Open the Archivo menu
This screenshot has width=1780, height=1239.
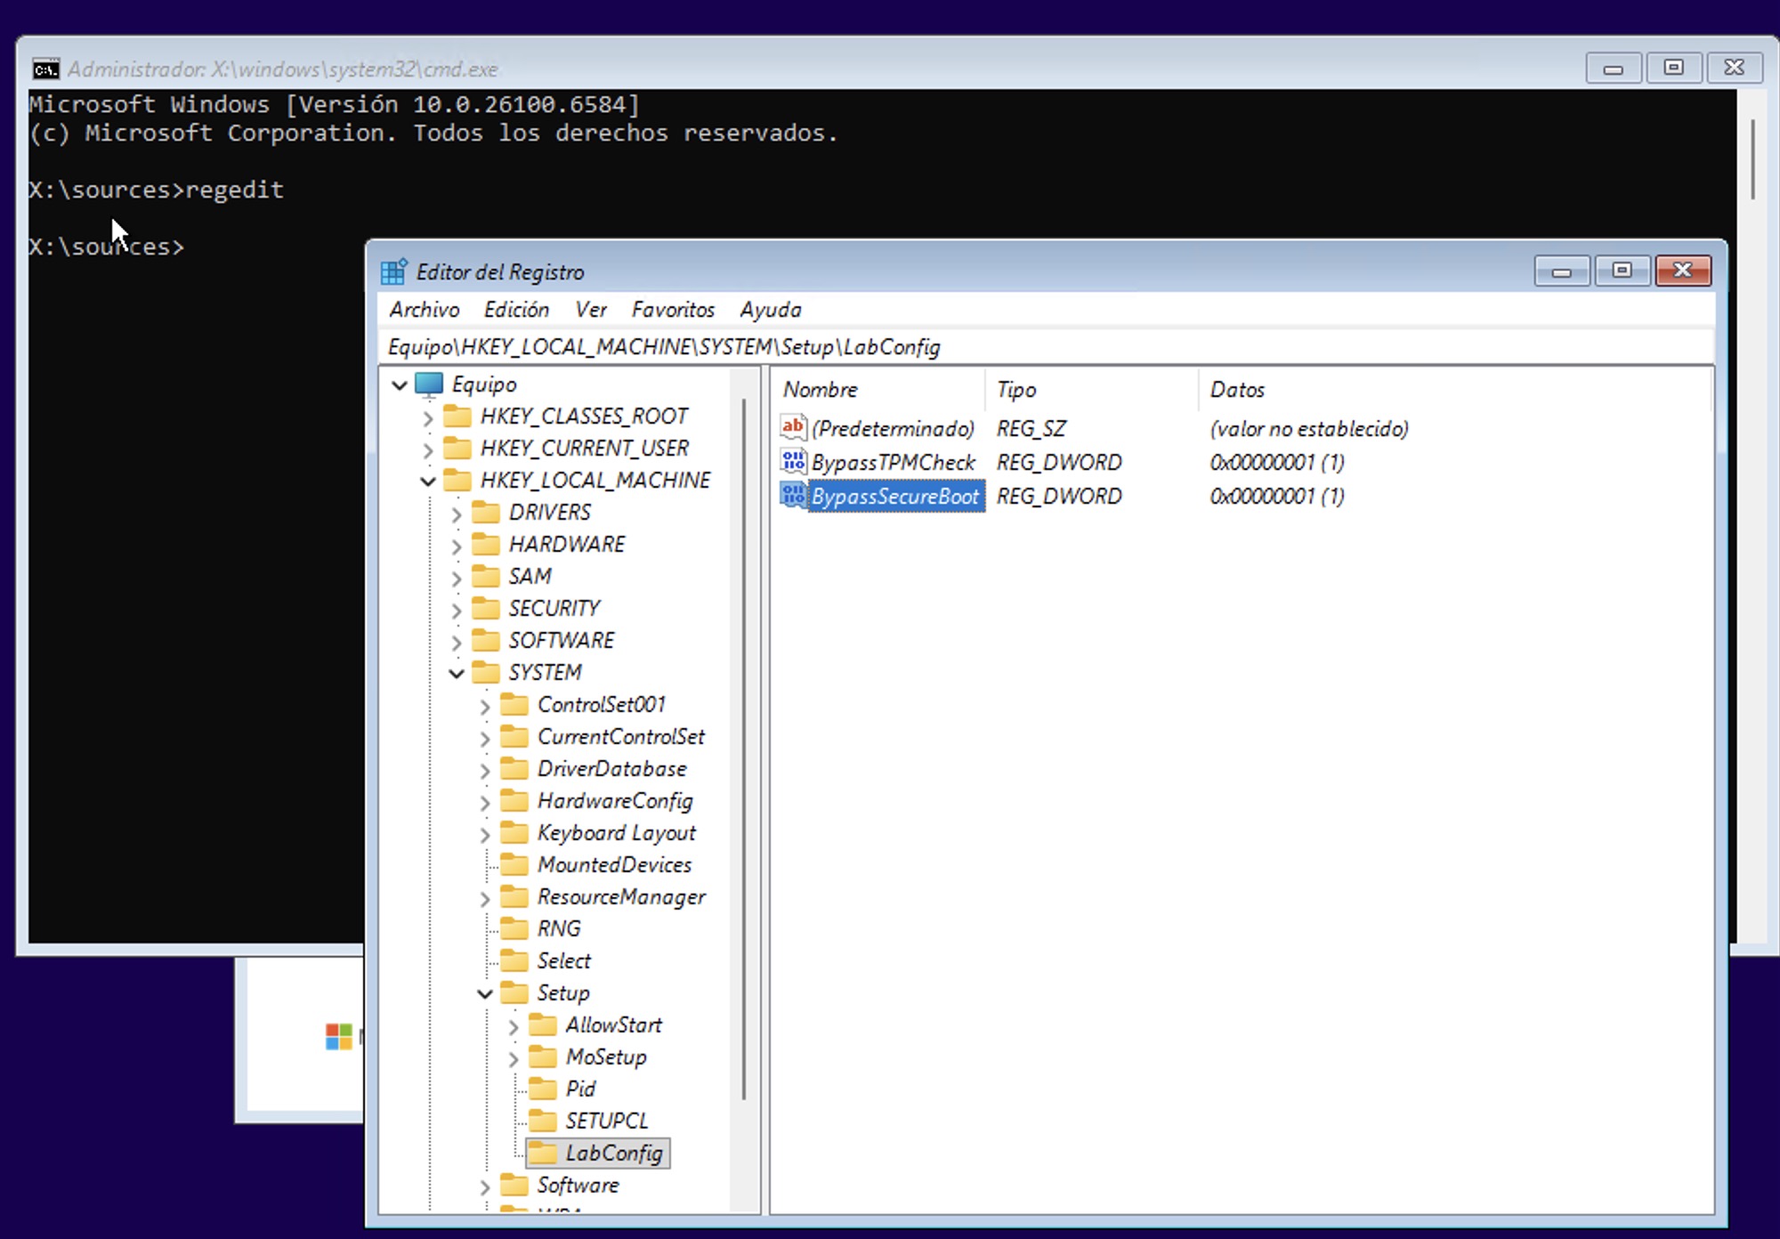pos(424,310)
